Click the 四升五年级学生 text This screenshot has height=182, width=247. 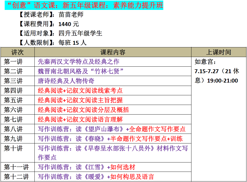80,33
